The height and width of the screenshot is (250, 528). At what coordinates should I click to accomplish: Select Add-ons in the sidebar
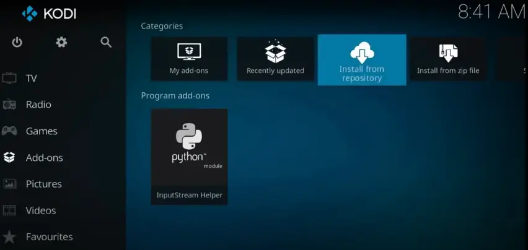coord(44,158)
